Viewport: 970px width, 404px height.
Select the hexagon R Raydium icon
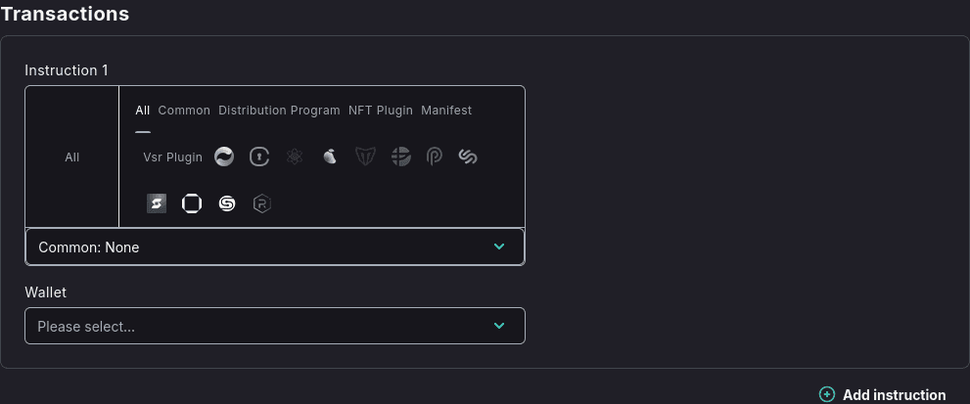pyautogui.click(x=261, y=203)
